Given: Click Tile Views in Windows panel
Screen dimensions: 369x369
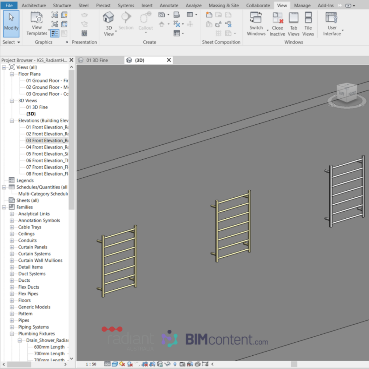Looking at the screenshot, I should (308, 24).
